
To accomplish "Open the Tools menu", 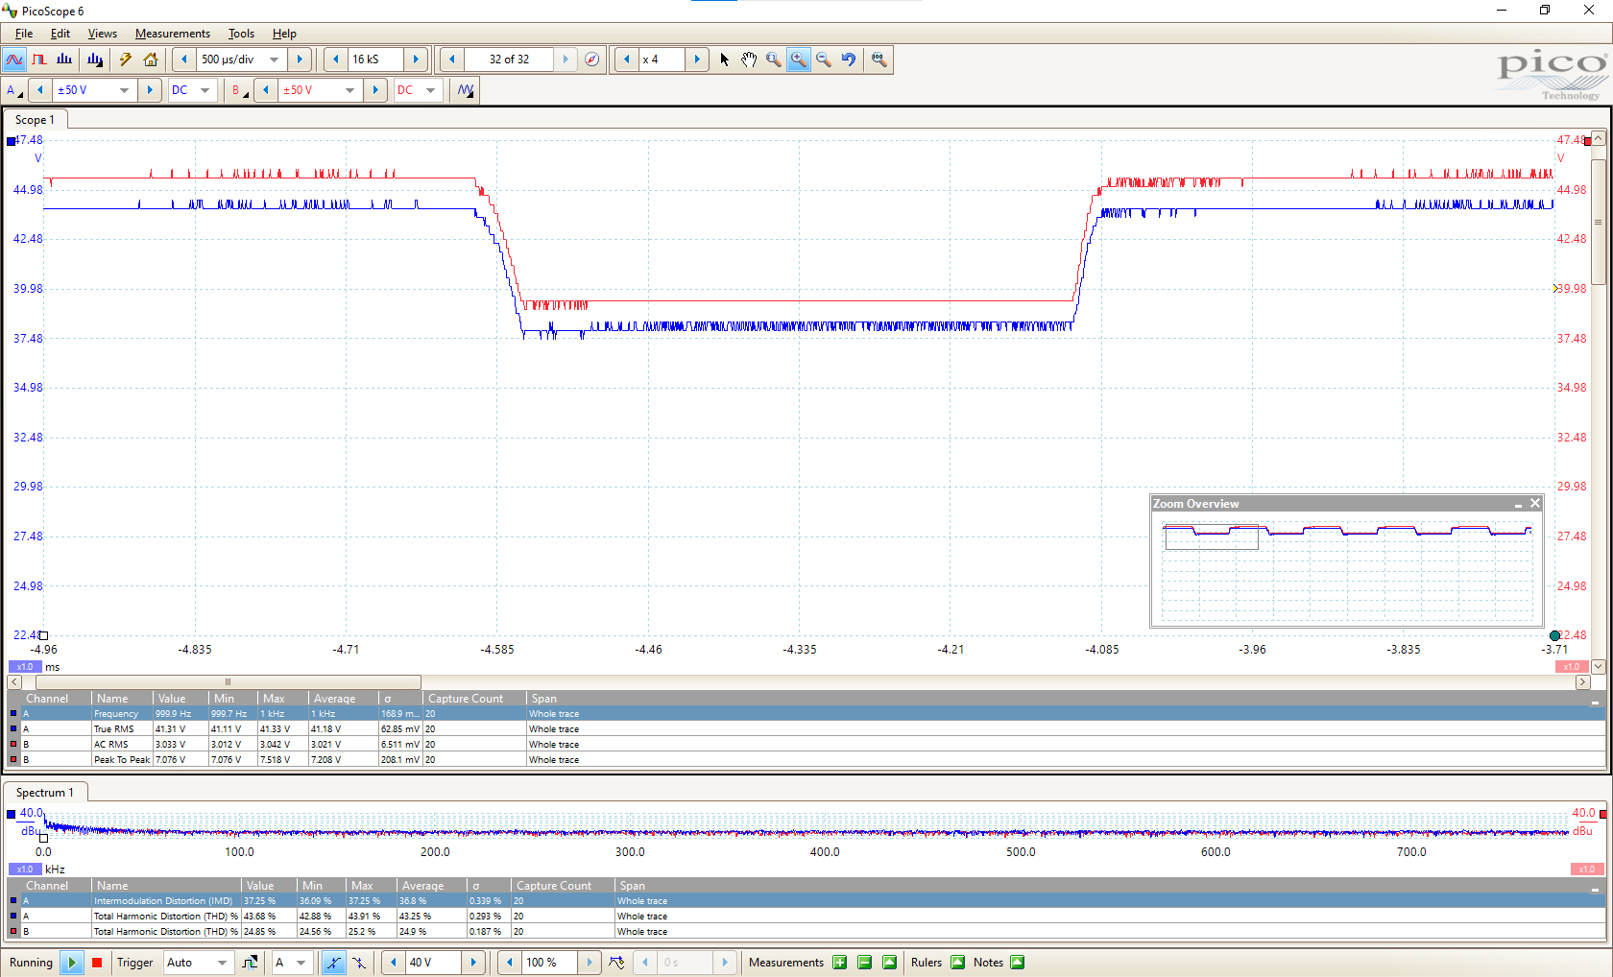I will 241,34.
